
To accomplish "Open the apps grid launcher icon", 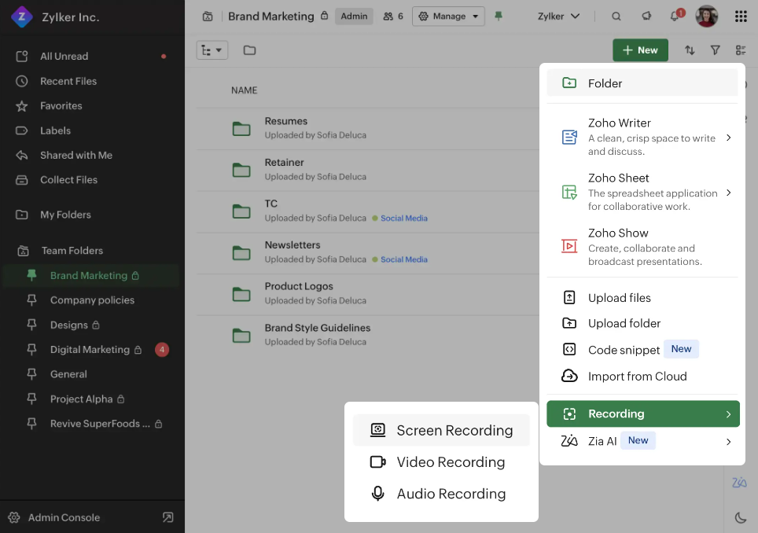I will (x=740, y=17).
